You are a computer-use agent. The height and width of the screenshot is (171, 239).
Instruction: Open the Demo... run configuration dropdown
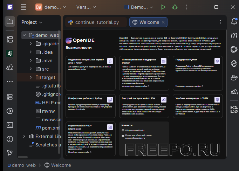(x=138, y=7)
